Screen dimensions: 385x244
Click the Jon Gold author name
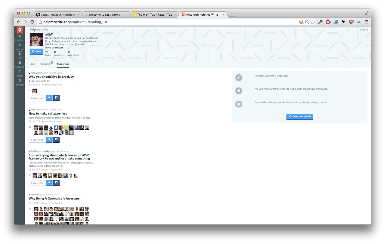click(35, 195)
